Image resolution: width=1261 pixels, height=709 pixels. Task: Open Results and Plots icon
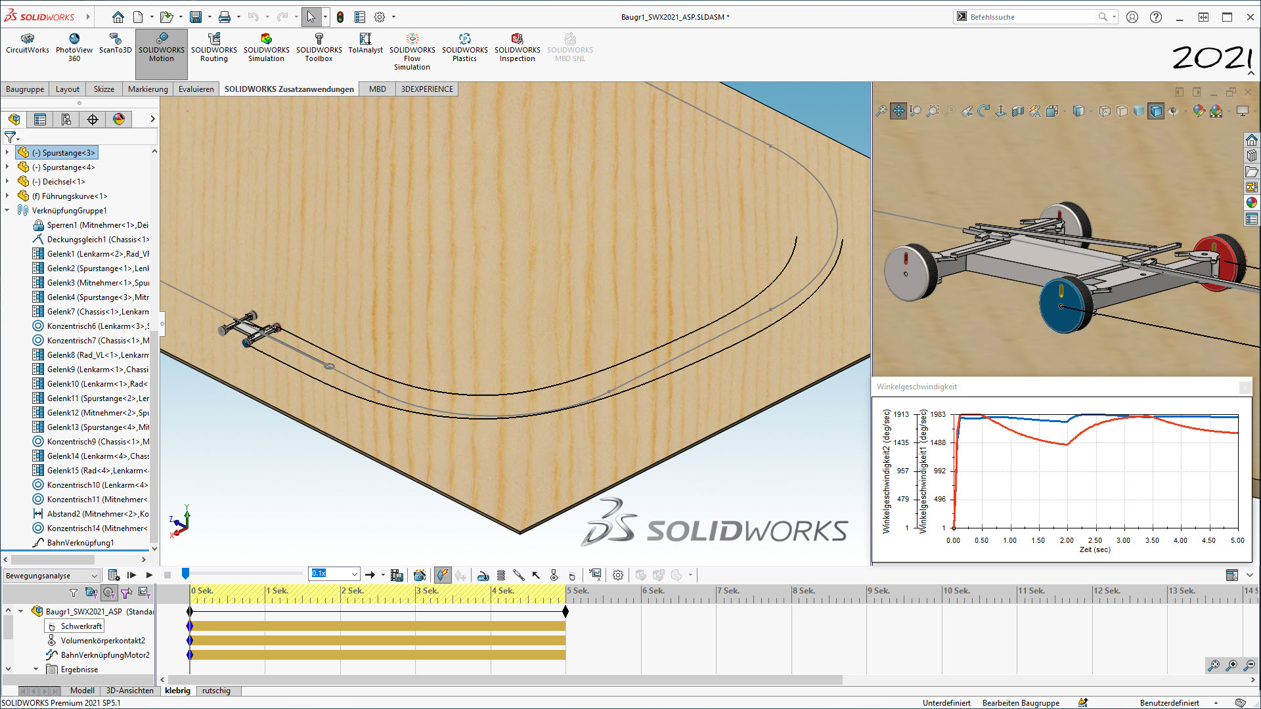tap(596, 575)
